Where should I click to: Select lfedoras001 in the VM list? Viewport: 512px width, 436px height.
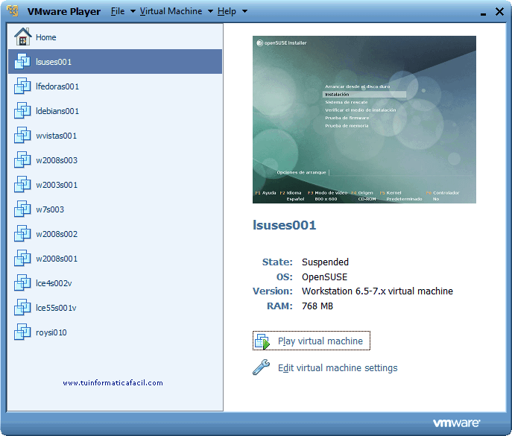click(115, 86)
